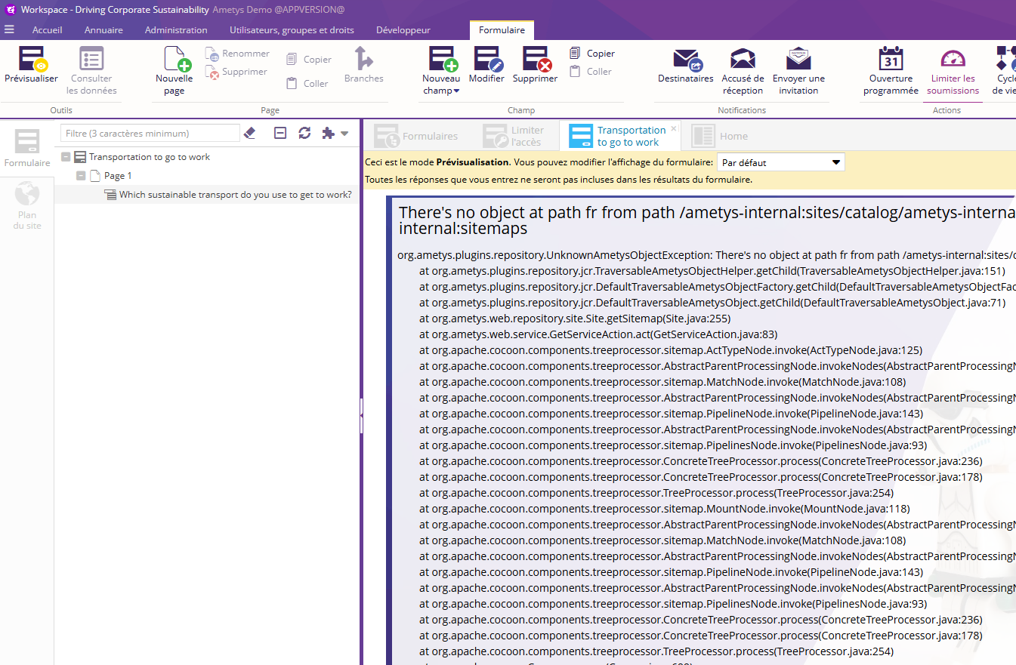Open the Formulaire side panel
This screenshot has width=1016, height=665.
[27, 149]
